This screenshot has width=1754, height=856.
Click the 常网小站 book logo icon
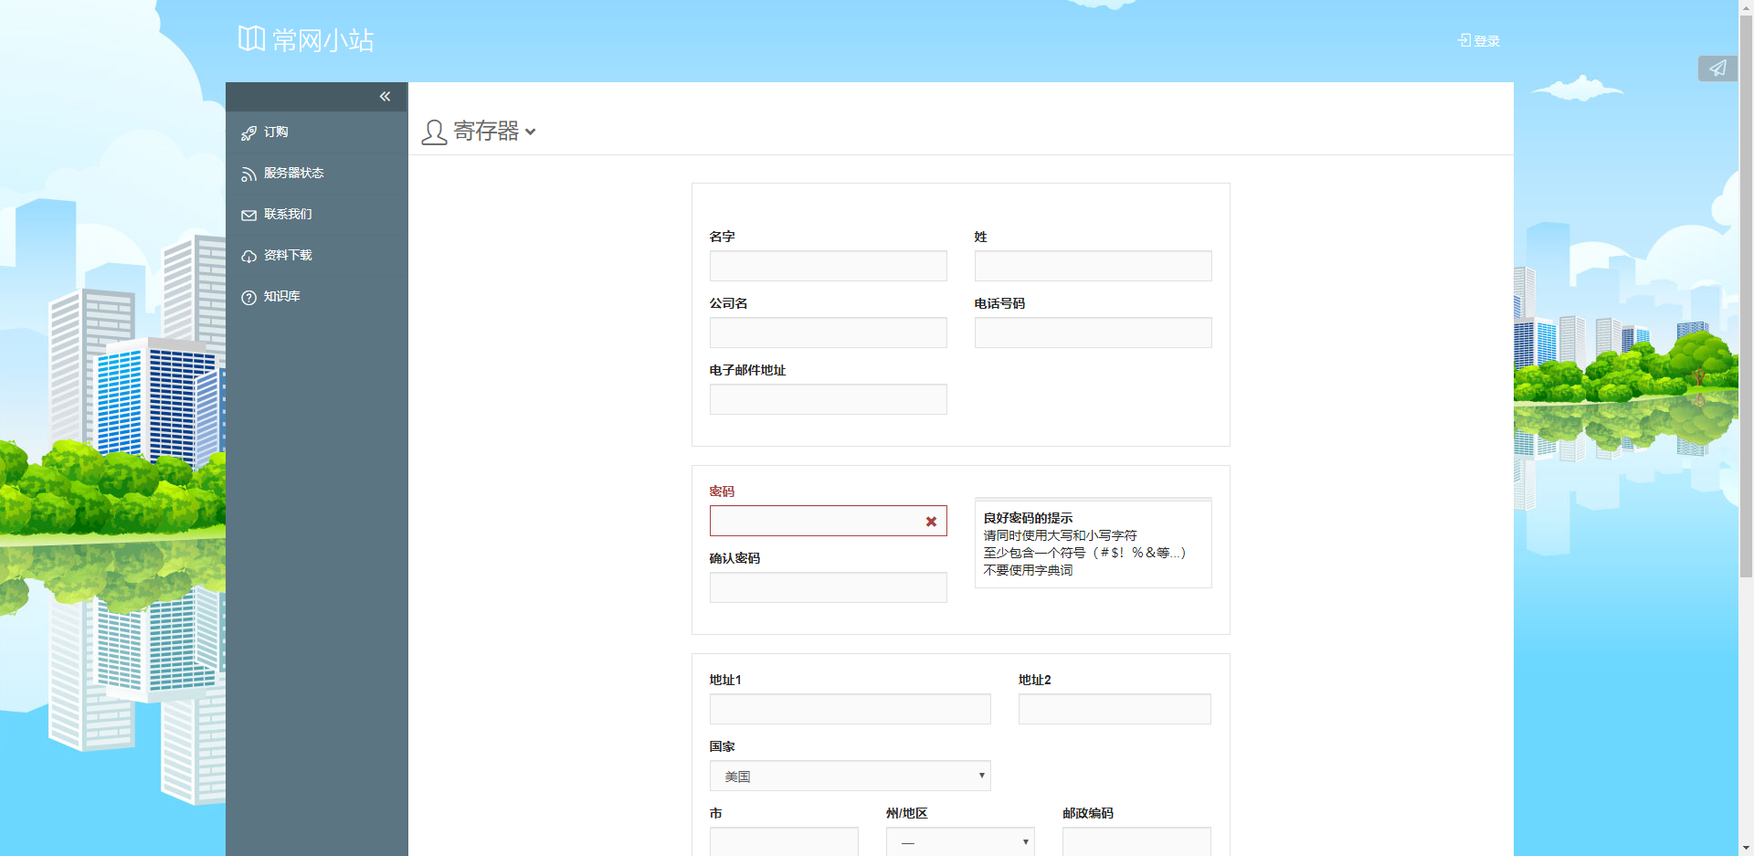click(249, 38)
